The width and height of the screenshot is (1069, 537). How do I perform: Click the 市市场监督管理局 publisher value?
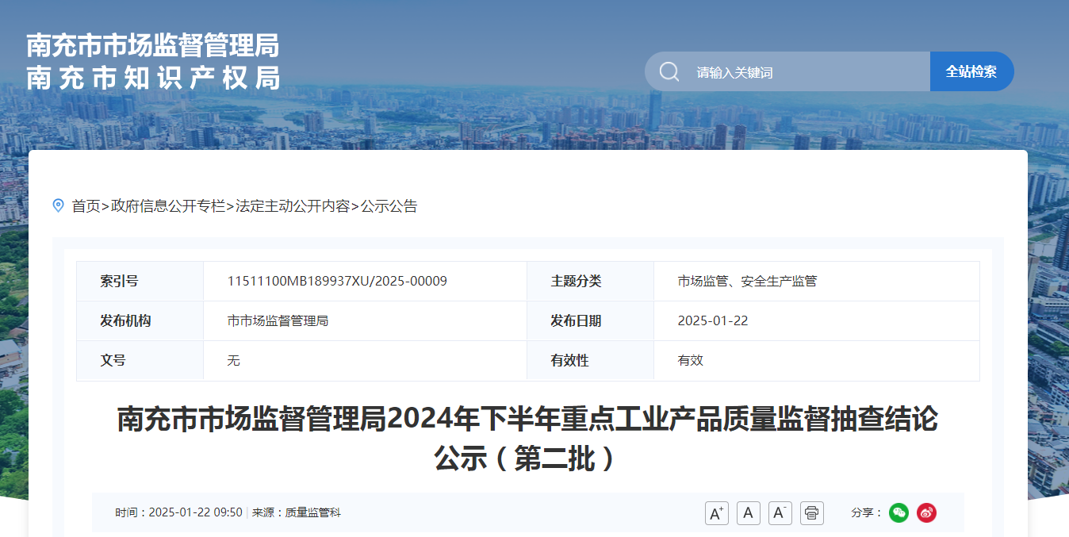coord(278,320)
